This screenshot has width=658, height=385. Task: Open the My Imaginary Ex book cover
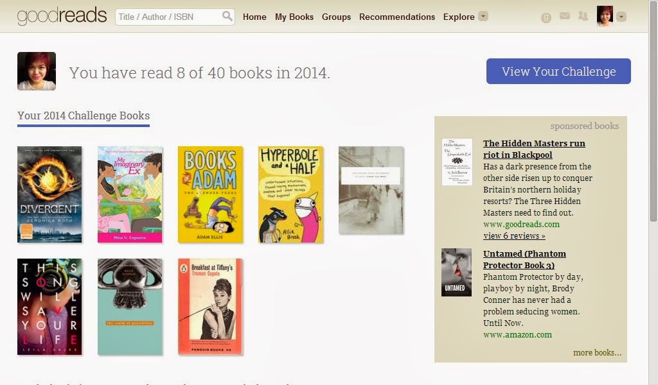[130, 194]
